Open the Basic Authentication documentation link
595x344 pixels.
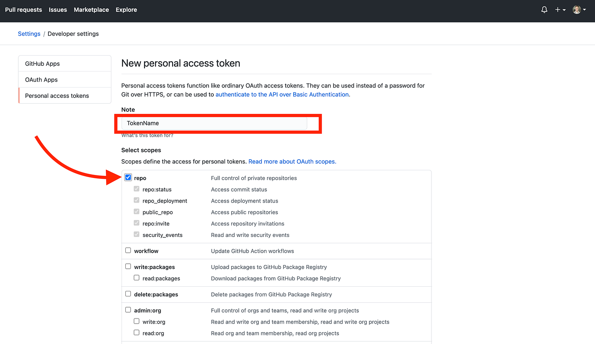tap(282, 94)
